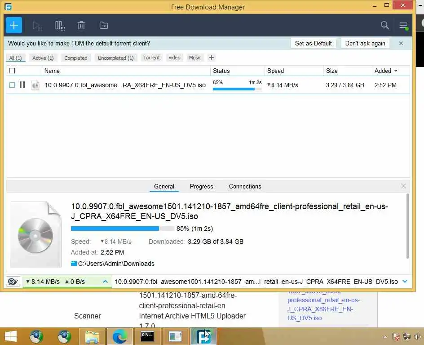Click the large disc image thumbnail
Image resolution: width=424 pixels, height=345 pixels.
coord(35,235)
